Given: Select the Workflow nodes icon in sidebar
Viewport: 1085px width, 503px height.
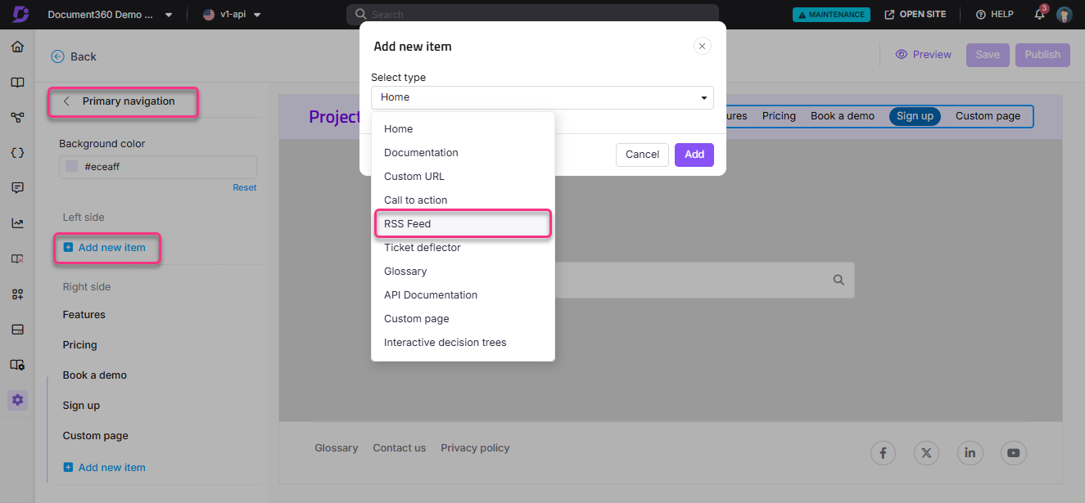Looking at the screenshot, I should [17, 117].
